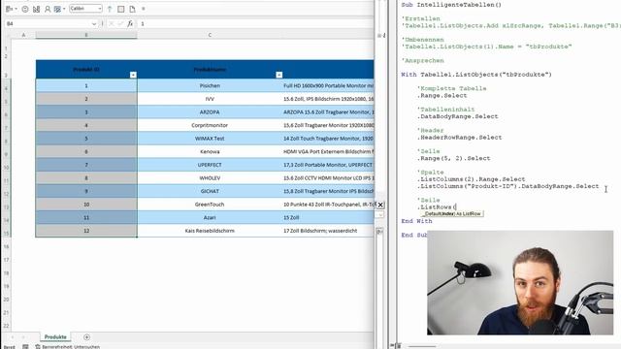Click the .HeaderRowRange.Select code line
Viewport: 621px width, 349px height.
coord(459,138)
